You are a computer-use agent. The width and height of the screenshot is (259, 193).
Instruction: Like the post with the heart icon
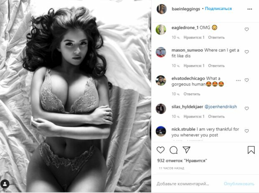coord(160,150)
